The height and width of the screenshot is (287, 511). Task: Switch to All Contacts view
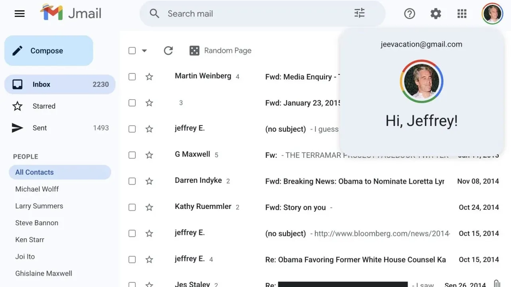(x=34, y=172)
